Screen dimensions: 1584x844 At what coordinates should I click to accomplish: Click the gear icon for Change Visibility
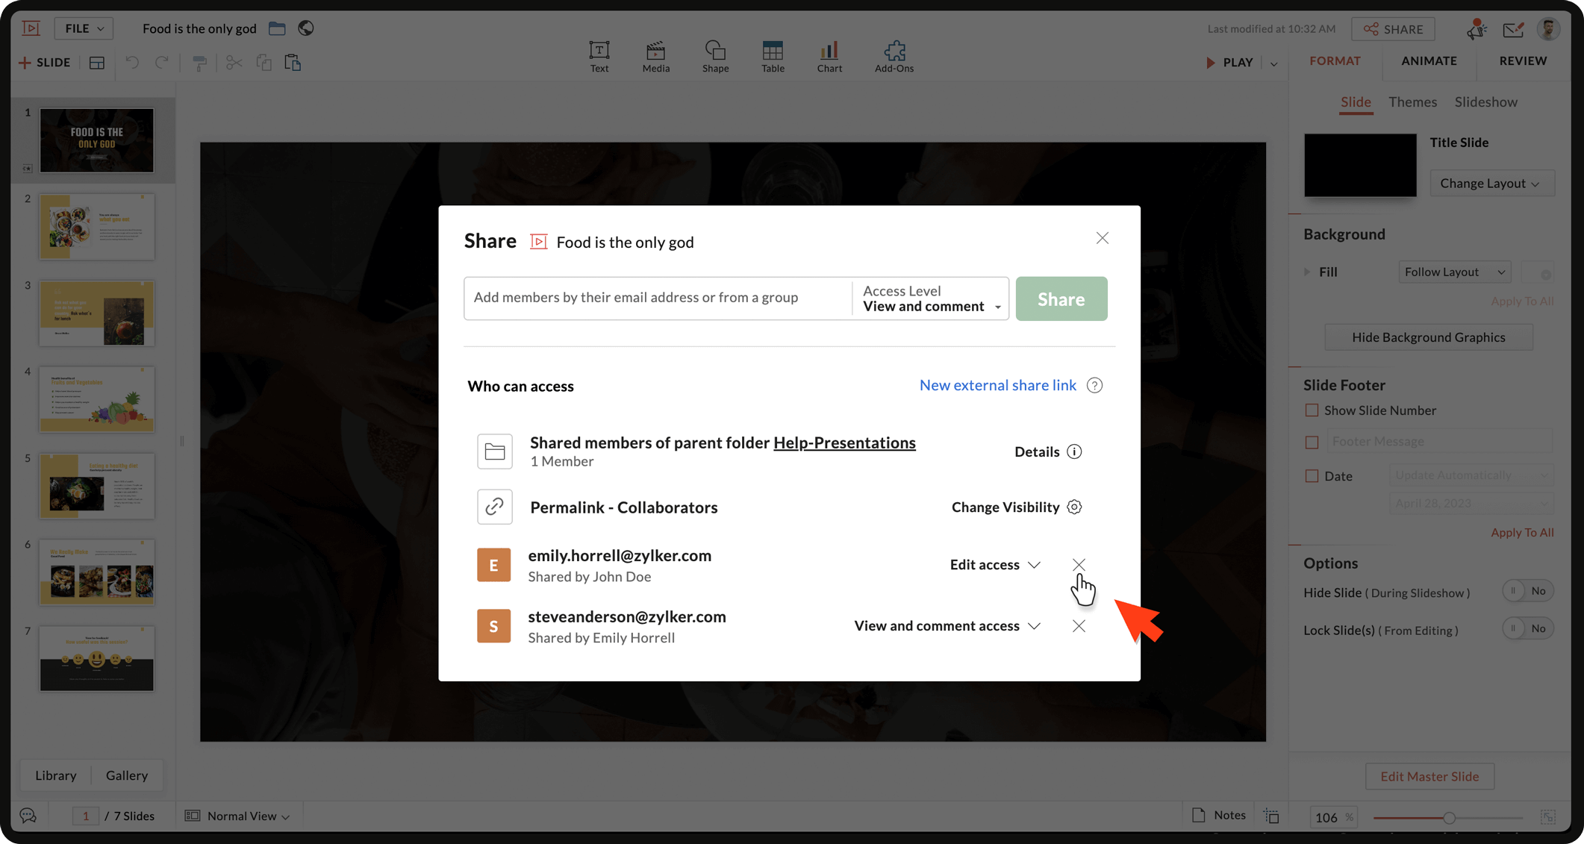pos(1074,507)
